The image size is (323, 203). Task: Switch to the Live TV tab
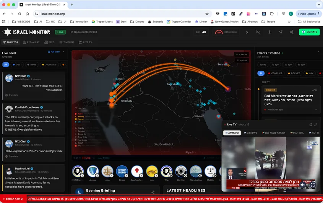86,42
